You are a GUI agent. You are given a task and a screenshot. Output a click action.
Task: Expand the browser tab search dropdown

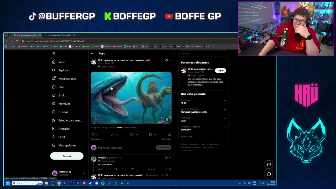coord(6,35)
